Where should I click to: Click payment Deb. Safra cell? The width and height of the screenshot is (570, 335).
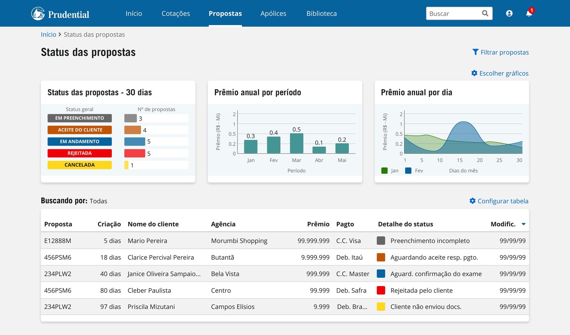[x=351, y=290]
